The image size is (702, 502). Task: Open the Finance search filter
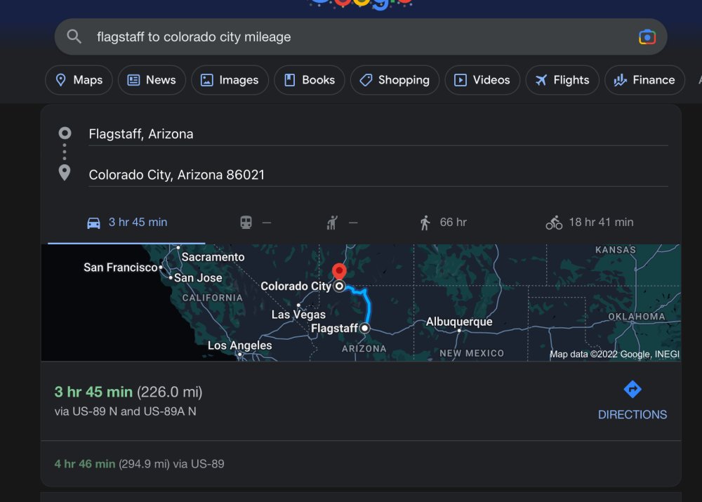[644, 80]
